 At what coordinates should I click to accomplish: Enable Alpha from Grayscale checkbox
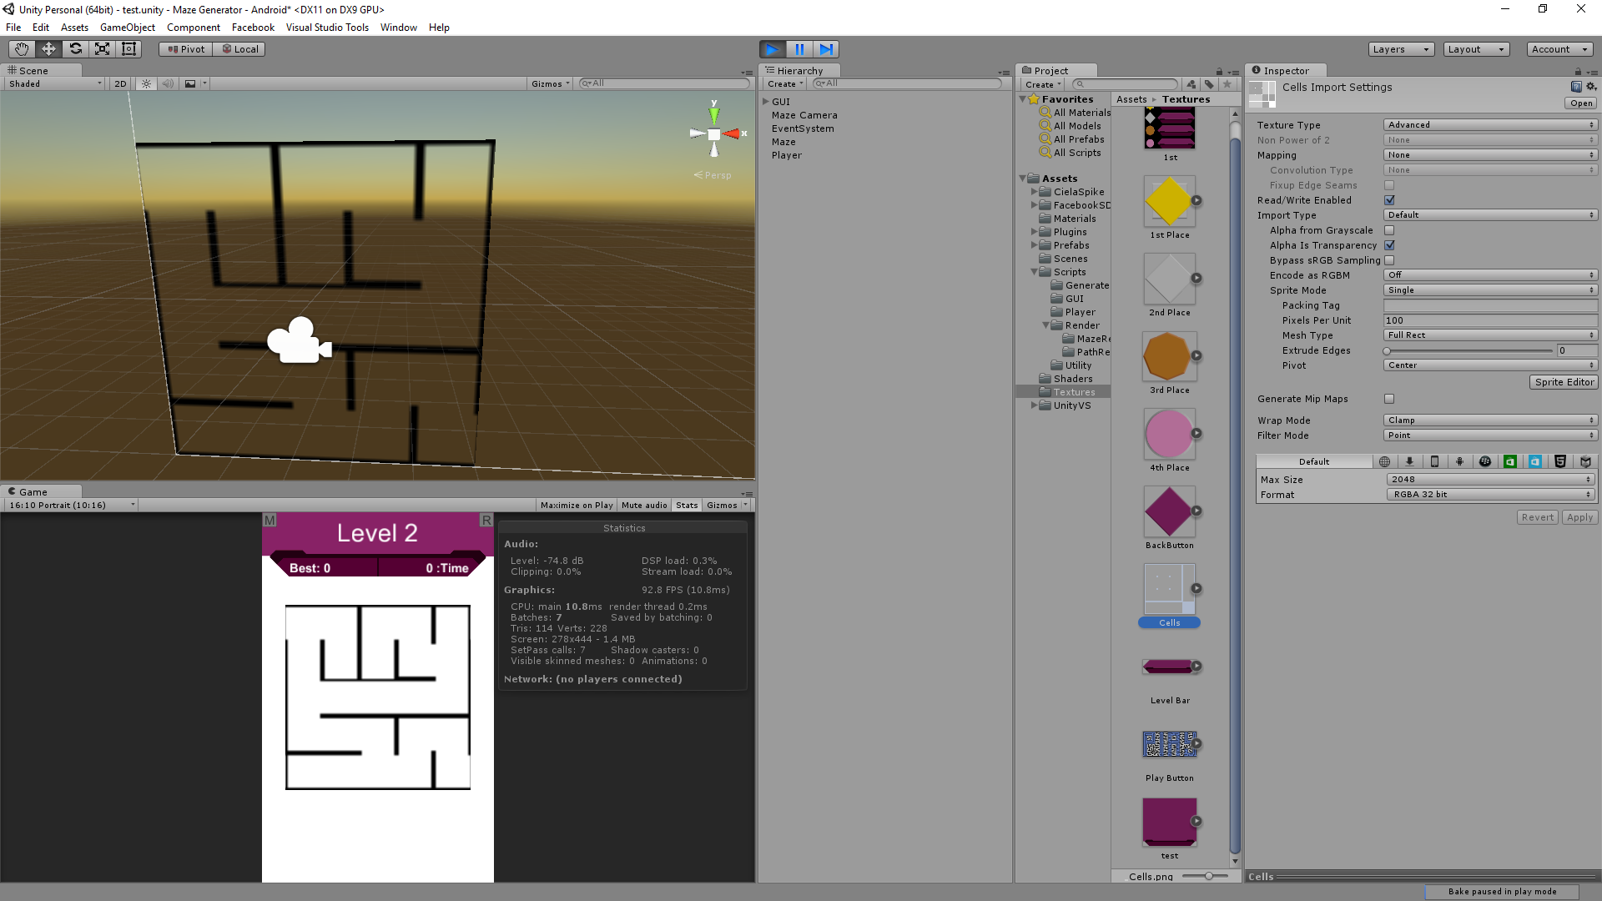tap(1389, 230)
